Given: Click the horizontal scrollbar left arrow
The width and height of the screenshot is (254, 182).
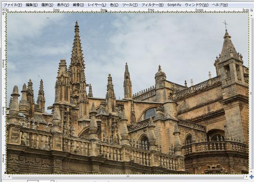Looking at the screenshot, I should (x=9, y=176).
